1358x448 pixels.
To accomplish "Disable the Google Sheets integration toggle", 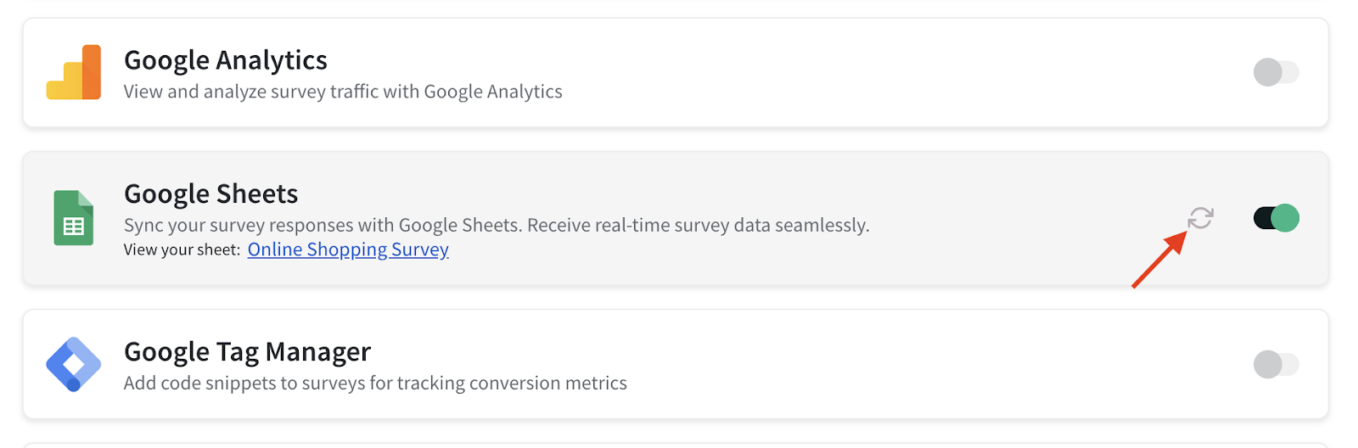I will click(x=1276, y=218).
